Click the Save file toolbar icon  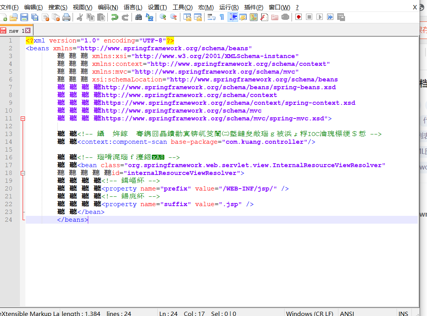pos(24,18)
